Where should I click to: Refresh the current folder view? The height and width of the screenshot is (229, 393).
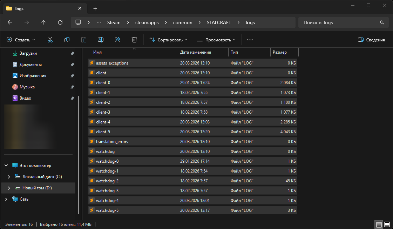(60, 22)
